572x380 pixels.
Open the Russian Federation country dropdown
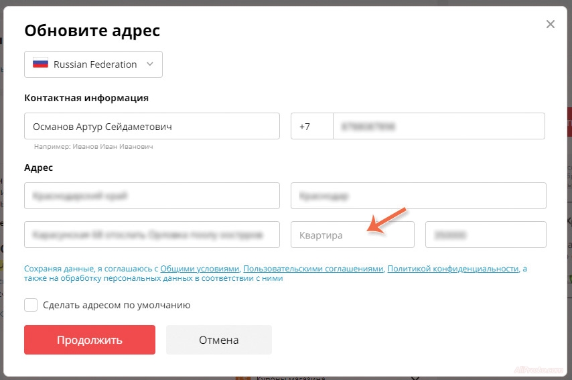(94, 64)
